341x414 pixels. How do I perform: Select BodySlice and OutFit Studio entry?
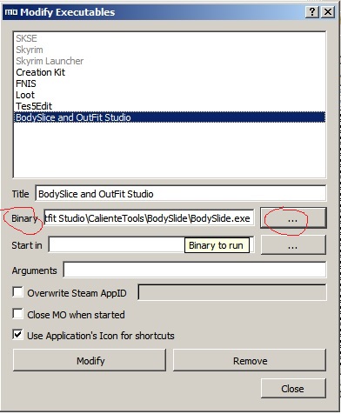(x=170, y=117)
